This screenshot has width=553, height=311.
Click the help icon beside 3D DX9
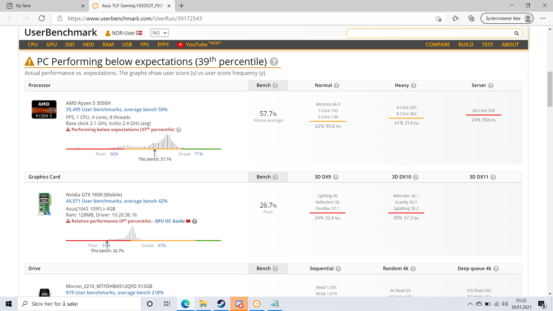(336, 177)
